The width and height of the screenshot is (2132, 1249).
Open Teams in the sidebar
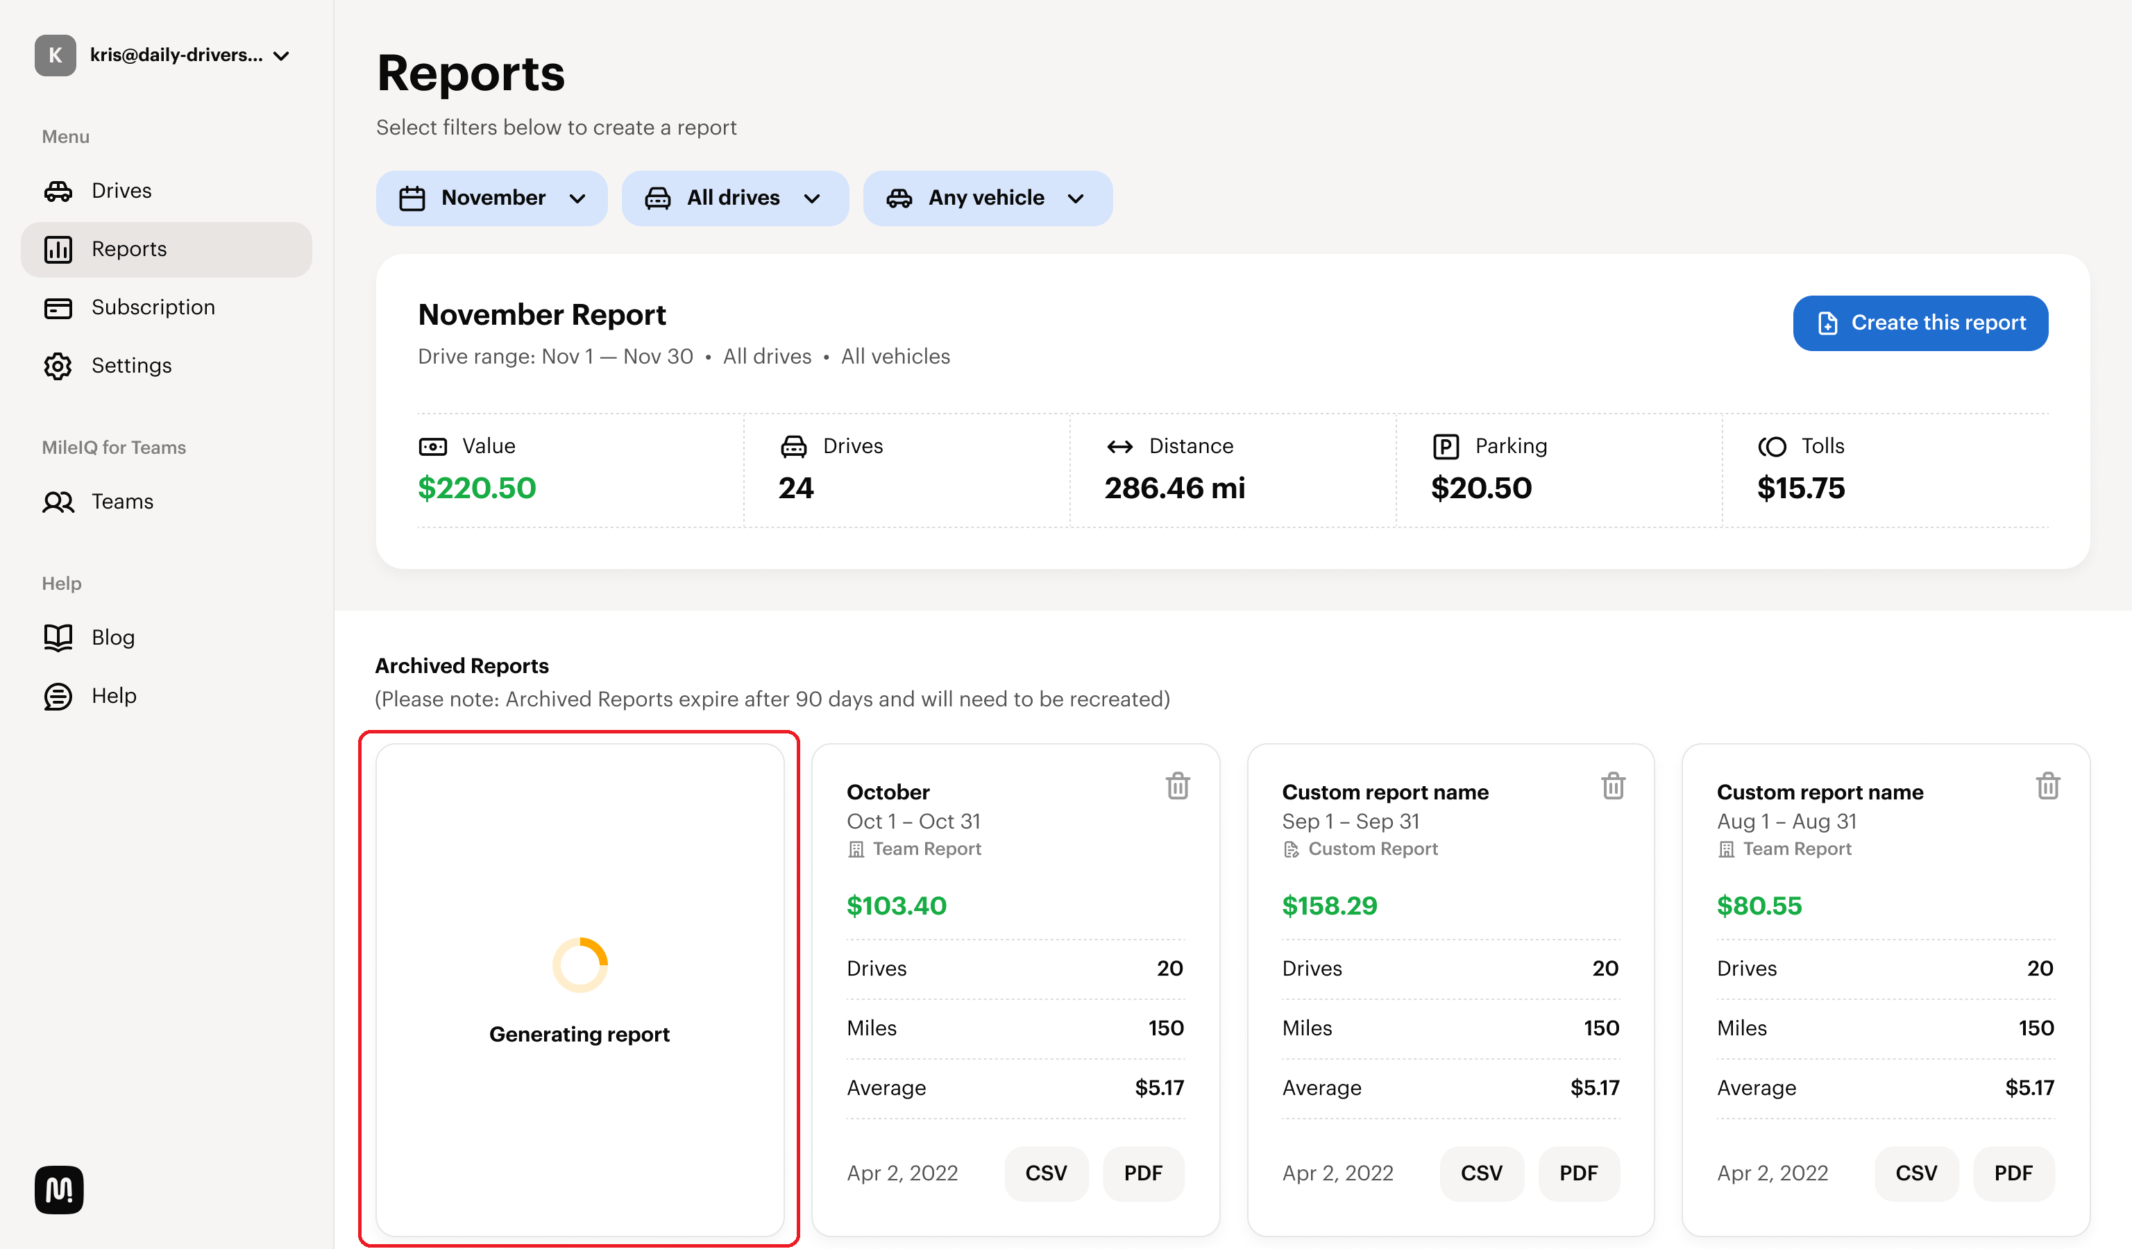(x=167, y=502)
